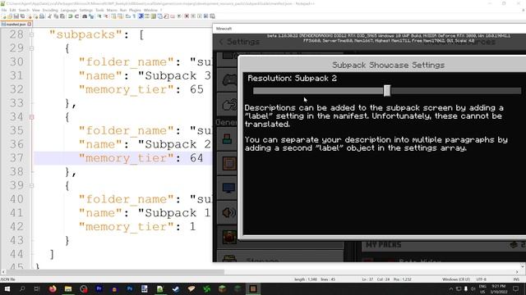The height and width of the screenshot is (295, 526).
Task: Collapse the subpacks array fold at line 28
Action: [x=31, y=34]
